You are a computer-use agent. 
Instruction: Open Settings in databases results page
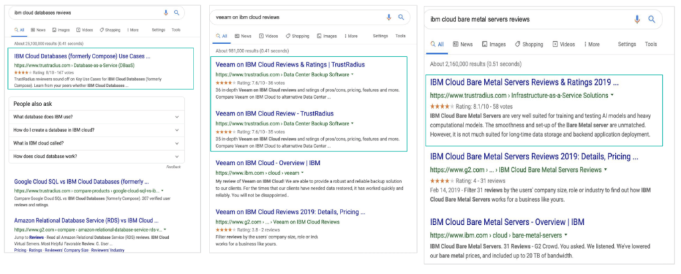click(158, 30)
